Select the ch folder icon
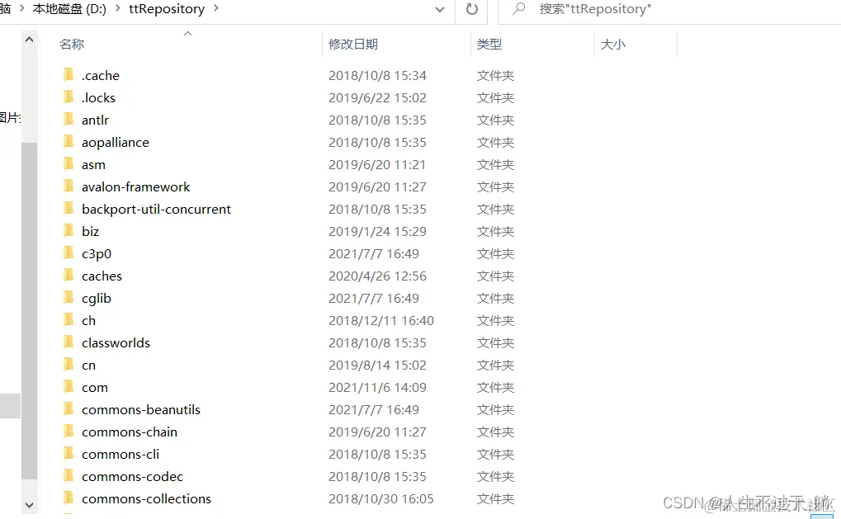The width and height of the screenshot is (841, 519). click(x=69, y=320)
